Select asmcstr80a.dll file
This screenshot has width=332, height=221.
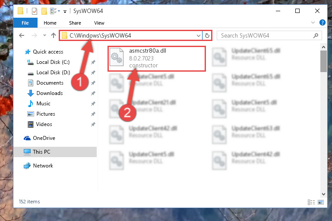click(x=157, y=58)
